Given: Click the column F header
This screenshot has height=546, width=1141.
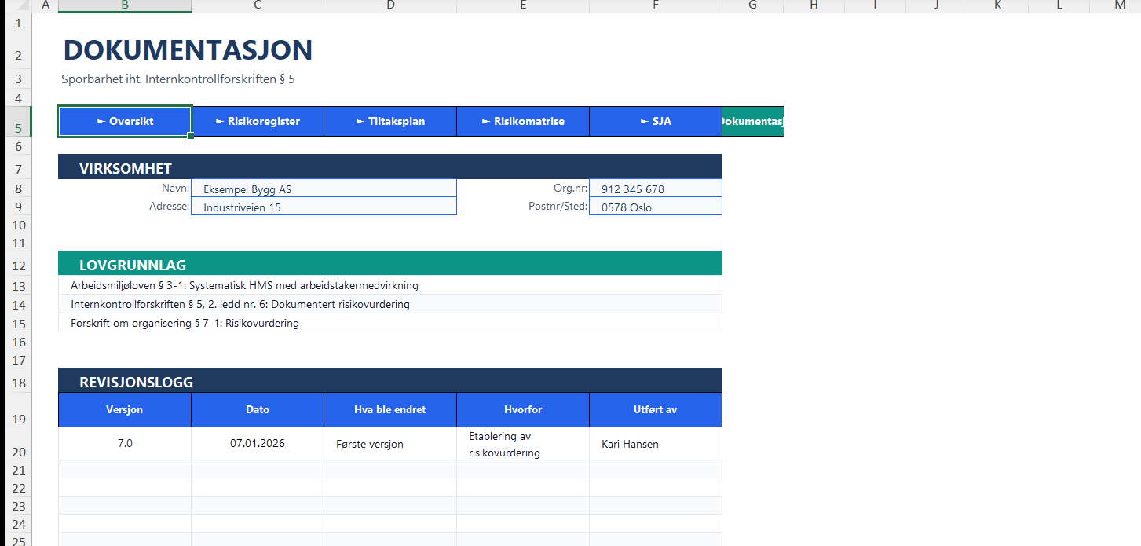Looking at the screenshot, I should point(655,5).
